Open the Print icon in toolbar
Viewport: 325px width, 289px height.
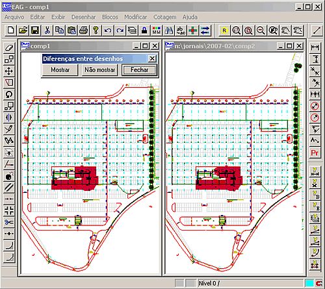[x=83, y=31]
